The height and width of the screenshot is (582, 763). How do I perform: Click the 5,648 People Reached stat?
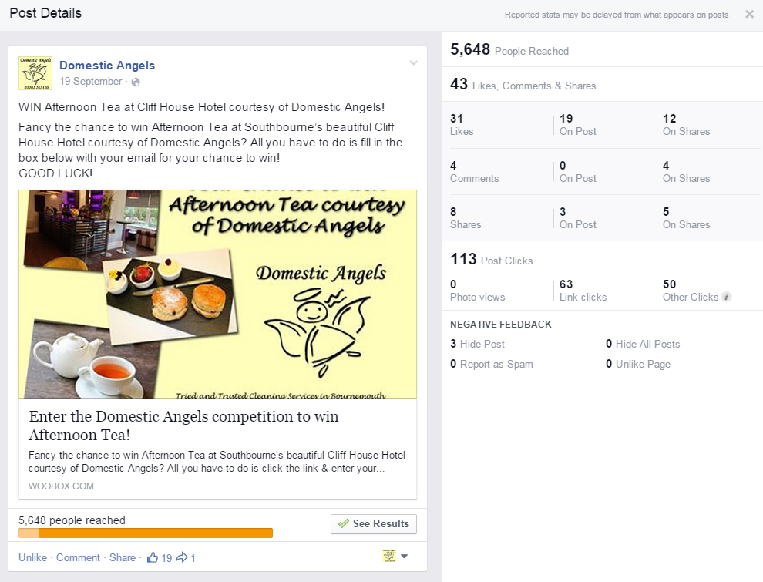(509, 50)
